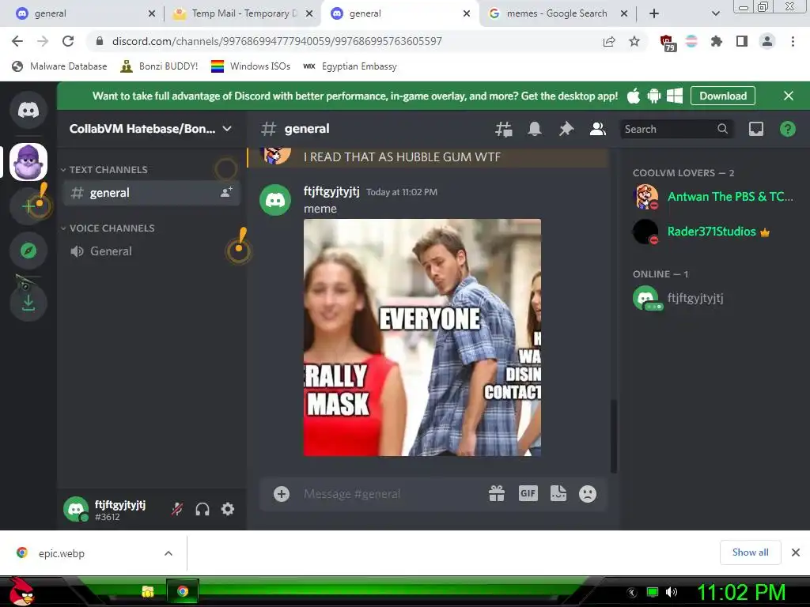Image resolution: width=810 pixels, height=607 pixels.
Task: Open notification settings bell icon
Action: click(535, 129)
